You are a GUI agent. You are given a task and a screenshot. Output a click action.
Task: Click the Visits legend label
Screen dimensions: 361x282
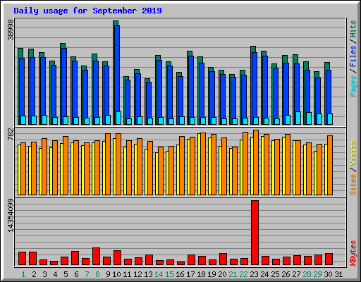(x=353, y=154)
